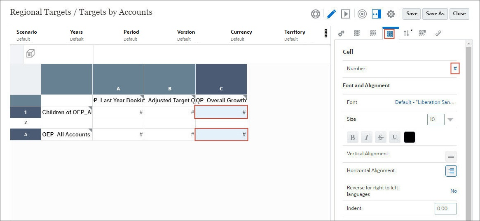
Task: Select cell C3 in the grid
Action: [x=221, y=134]
